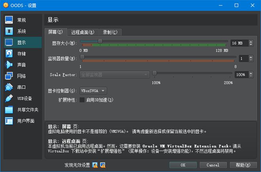Maximize the 设置 window
The height and width of the screenshot is (172, 261).
point(236,5)
